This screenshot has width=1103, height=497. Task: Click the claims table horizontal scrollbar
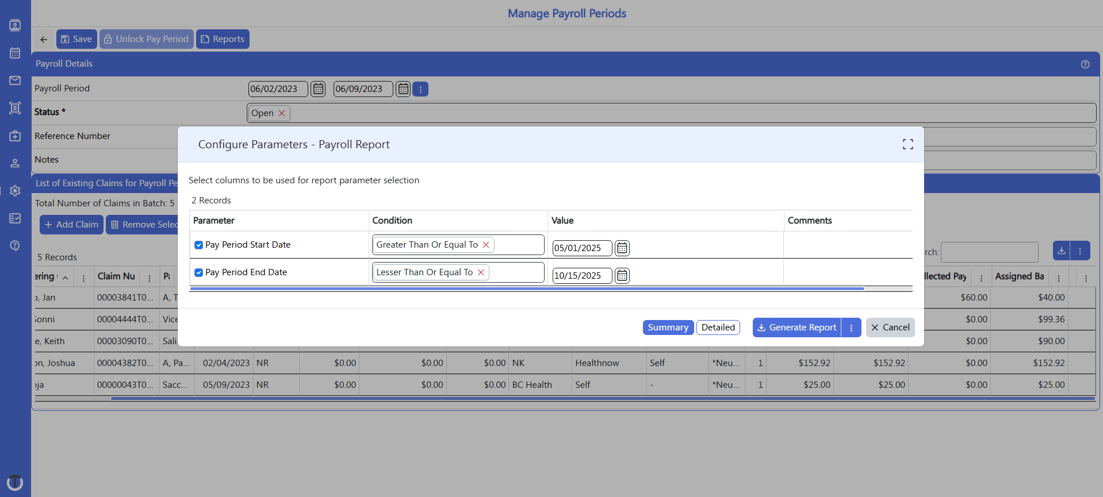point(603,398)
